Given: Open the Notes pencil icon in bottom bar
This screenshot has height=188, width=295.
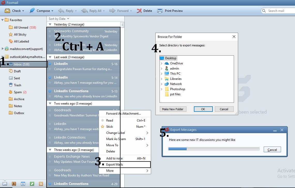Looking at the screenshot, I should (32, 184).
